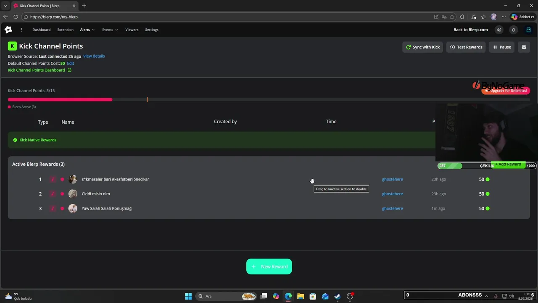Viewport: 538px width, 303px height.
Task: Open the Extension nav item
Action: point(65,30)
